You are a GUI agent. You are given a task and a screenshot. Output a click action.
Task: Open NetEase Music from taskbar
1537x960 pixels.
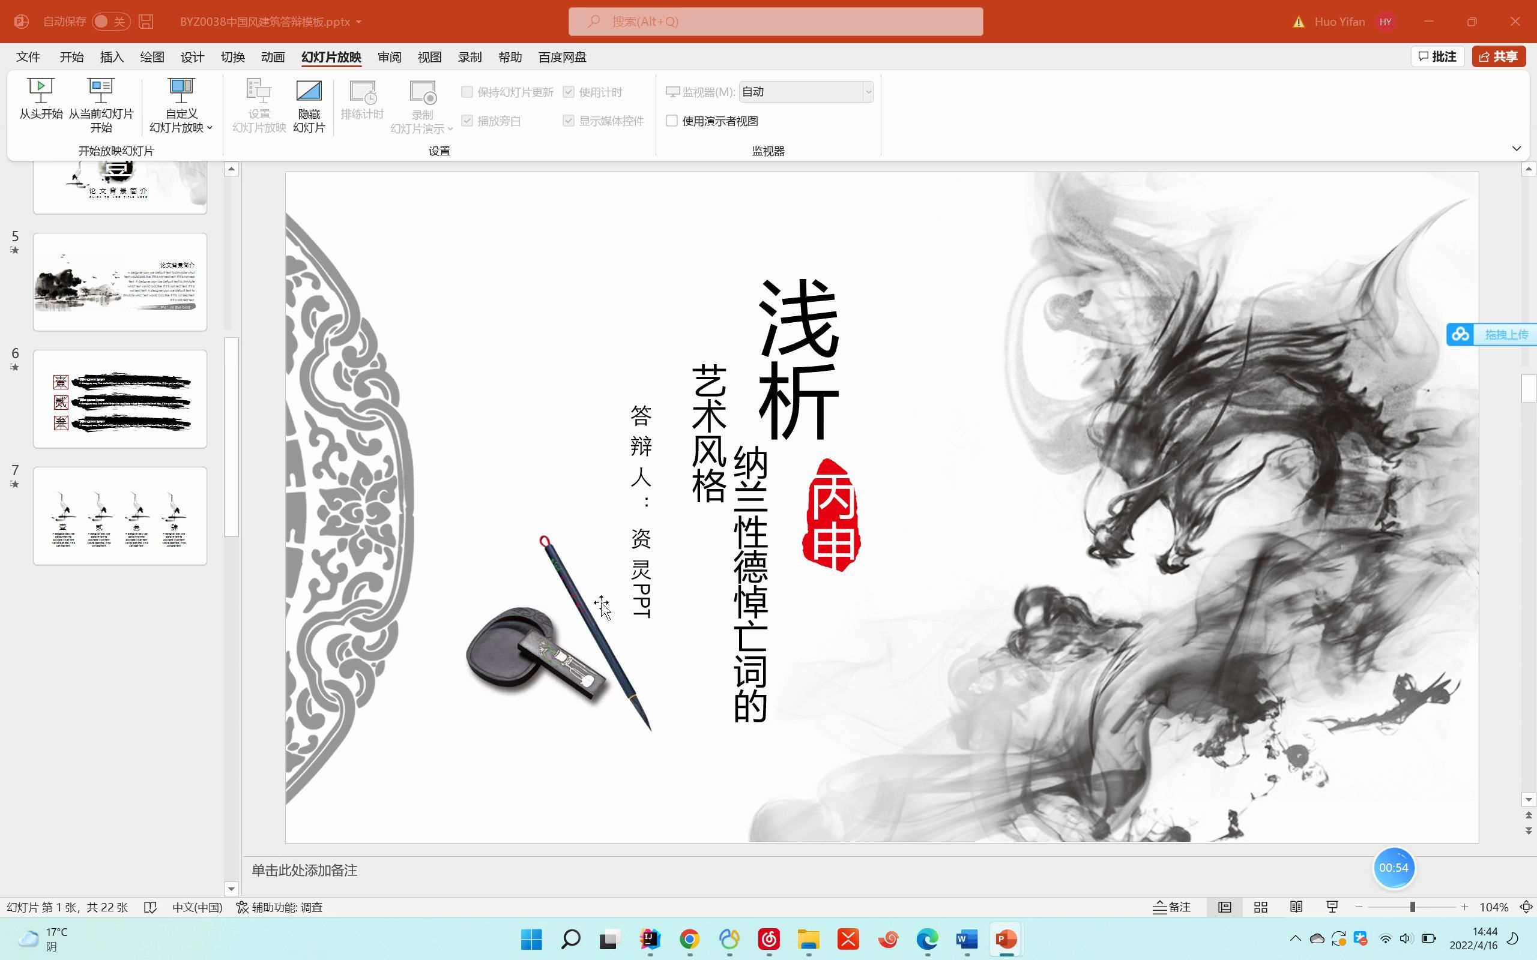pyautogui.click(x=768, y=939)
